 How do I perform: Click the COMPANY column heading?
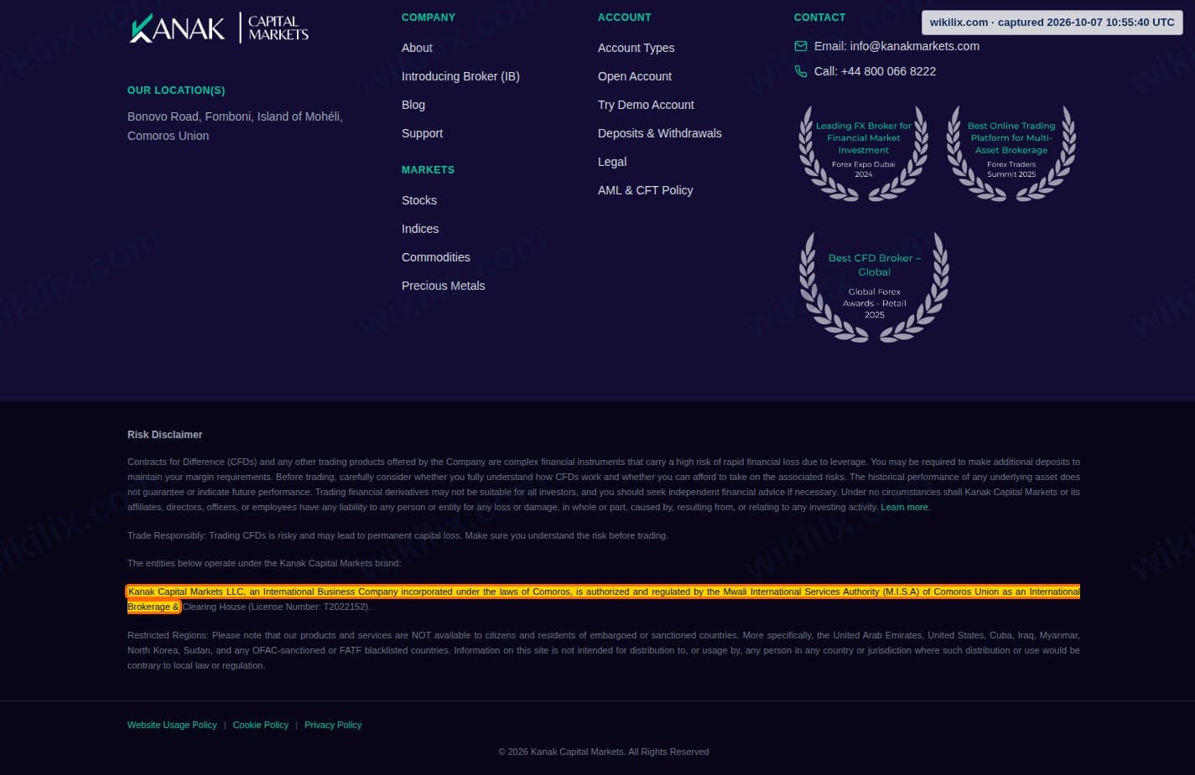click(429, 18)
